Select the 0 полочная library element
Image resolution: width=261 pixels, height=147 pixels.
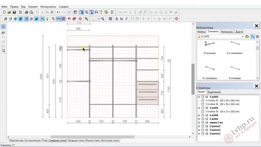[x=210, y=47]
